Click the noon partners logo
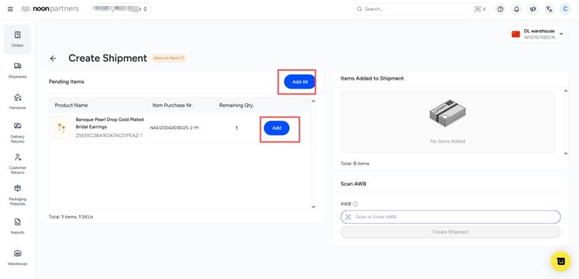 [x=50, y=9]
